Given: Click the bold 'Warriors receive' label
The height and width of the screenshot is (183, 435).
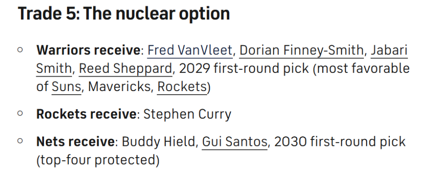Looking at the screenshot, I should click(x=88, y=50).
